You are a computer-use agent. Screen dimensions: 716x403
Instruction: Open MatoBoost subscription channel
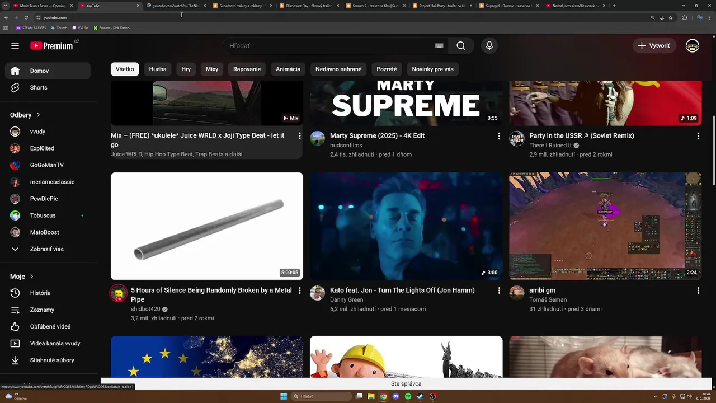pyautogui.click(x=48, y=232)
